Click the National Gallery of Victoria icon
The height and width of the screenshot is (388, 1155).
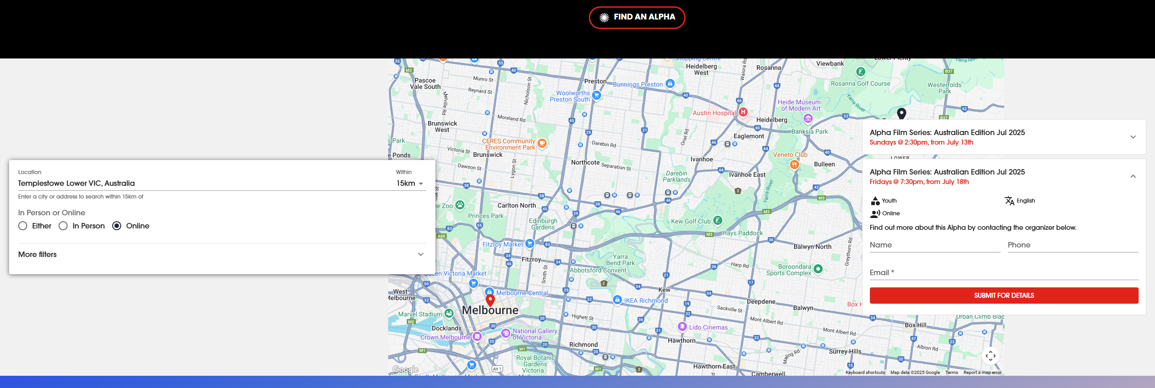506,333
